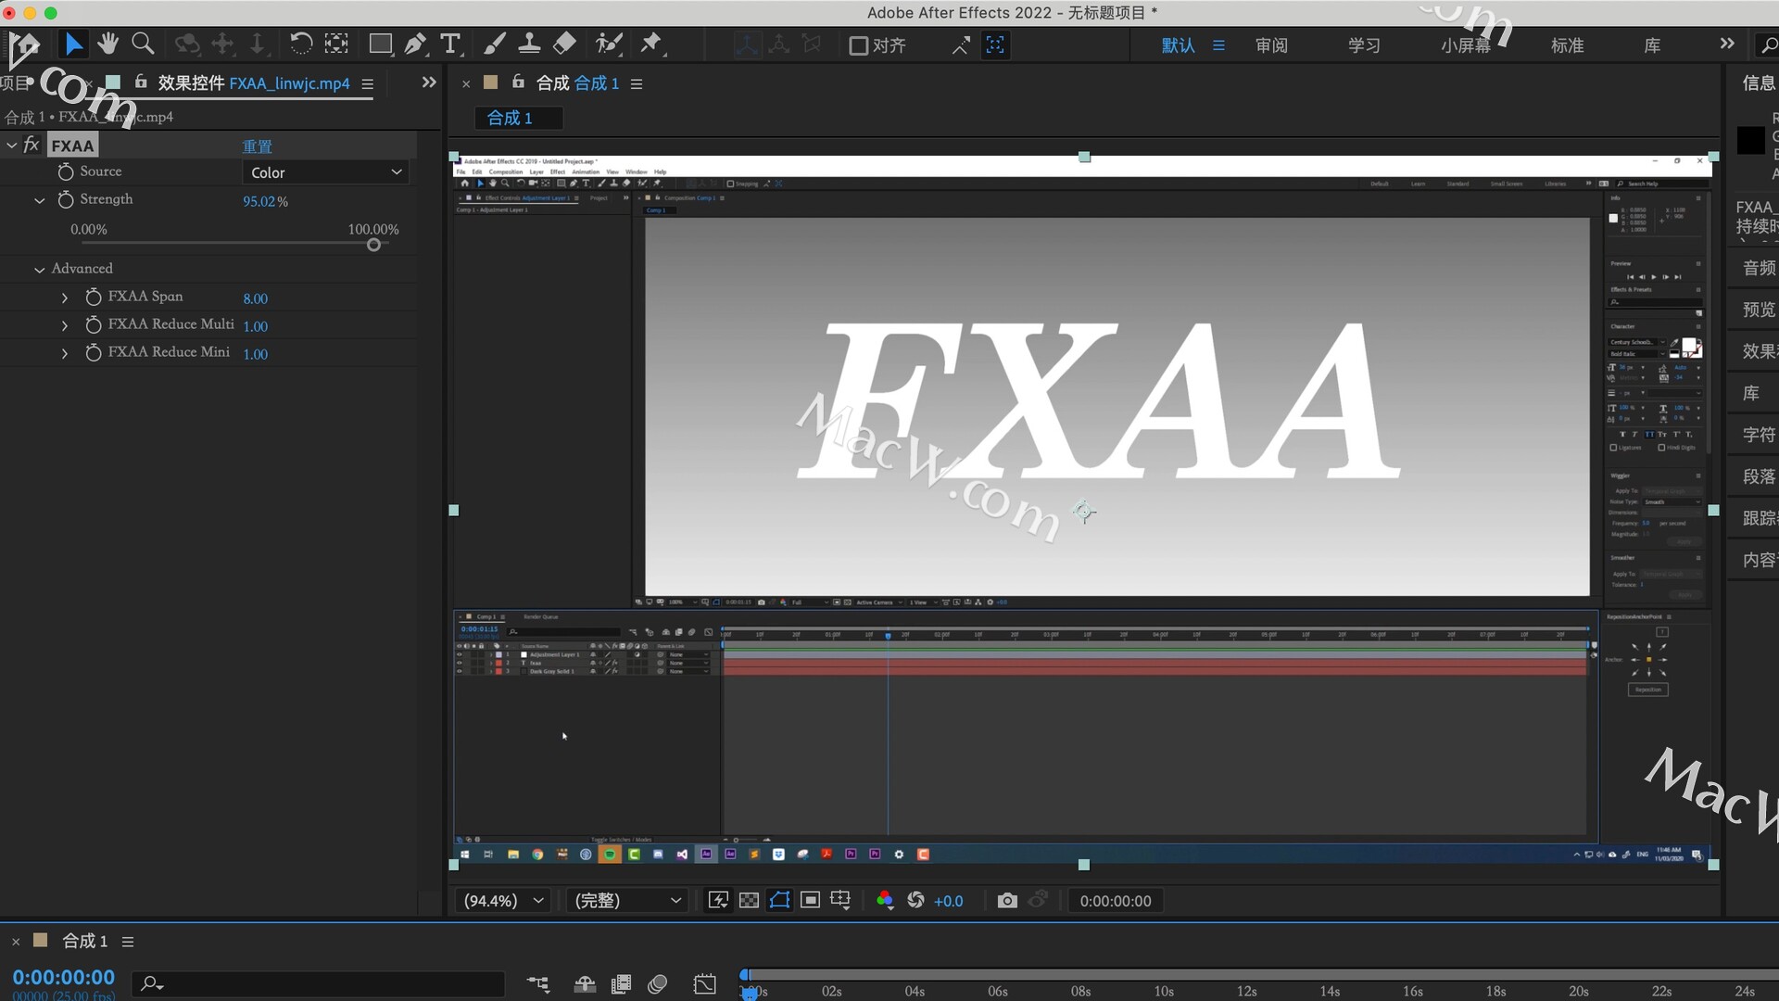Screen dimensions: 1779x1001
Task: Open the Source Color dropdown
Action: 325,172
